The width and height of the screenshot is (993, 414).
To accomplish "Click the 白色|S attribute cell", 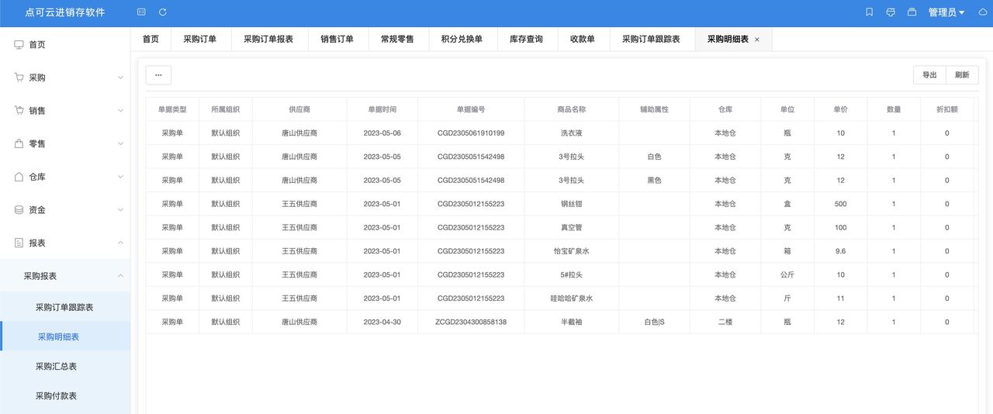I will pyautogui.click(x=654, y=322).
